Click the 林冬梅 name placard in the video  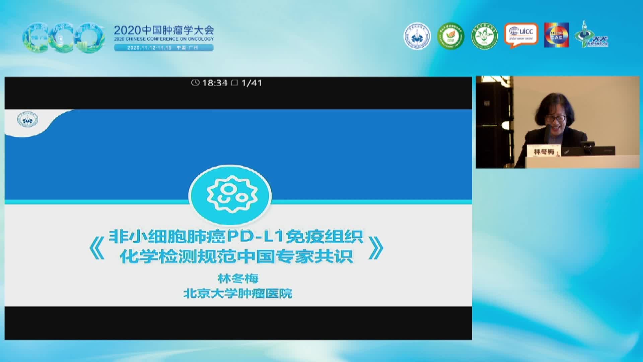click(544, 151)
